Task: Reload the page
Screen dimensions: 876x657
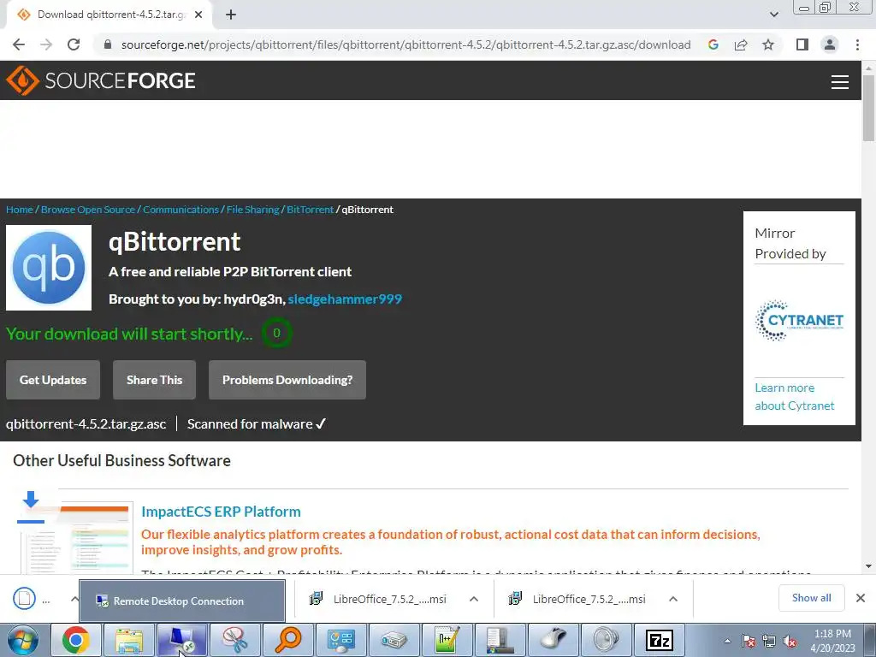Action: click(74, 44)
